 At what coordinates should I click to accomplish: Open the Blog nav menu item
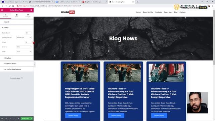click(x=176, y=12)
